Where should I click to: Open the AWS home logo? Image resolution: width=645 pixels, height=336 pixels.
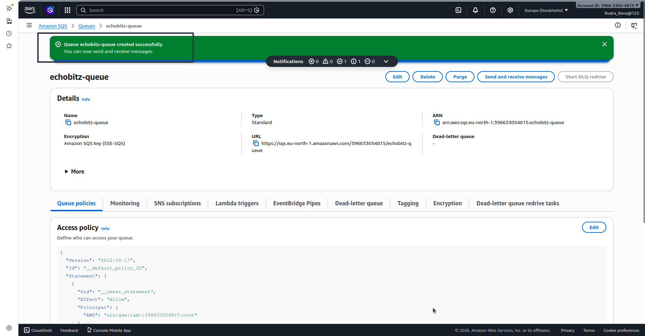point(30,10)
